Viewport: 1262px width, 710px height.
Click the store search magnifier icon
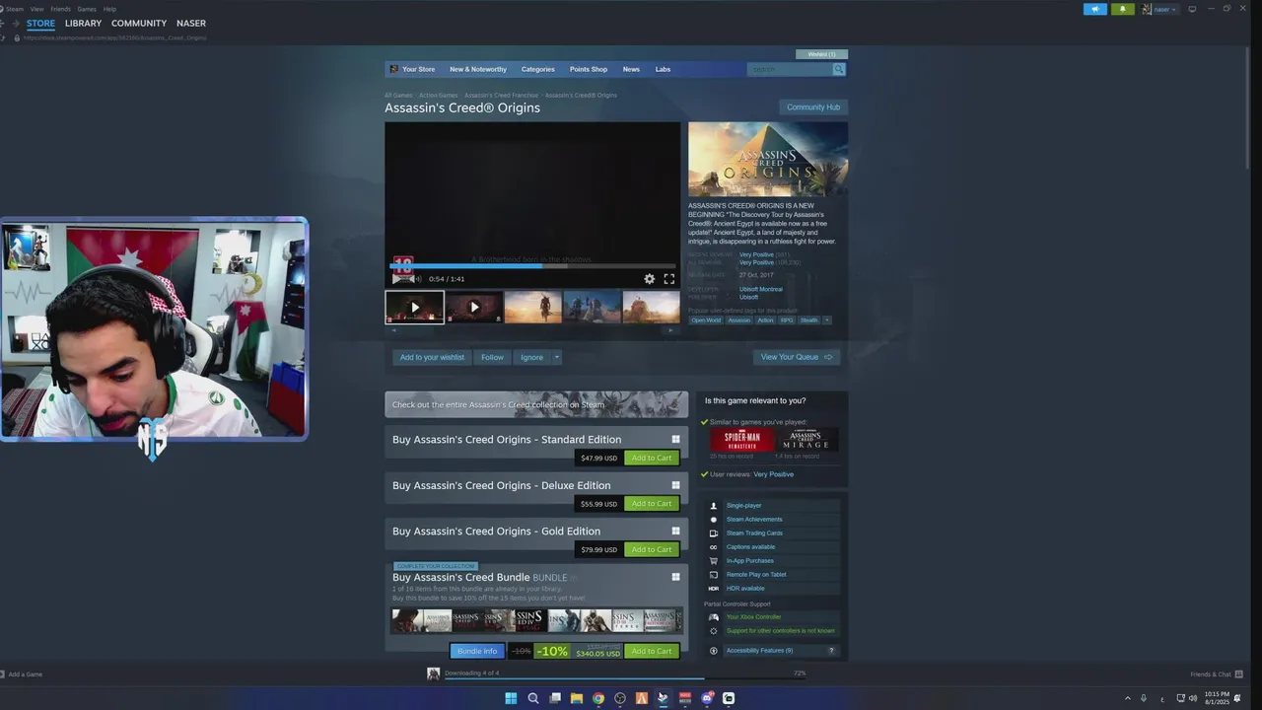point(839,69)
